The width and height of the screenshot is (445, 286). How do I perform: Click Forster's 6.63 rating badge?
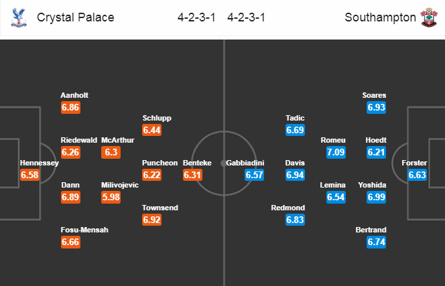417,175
